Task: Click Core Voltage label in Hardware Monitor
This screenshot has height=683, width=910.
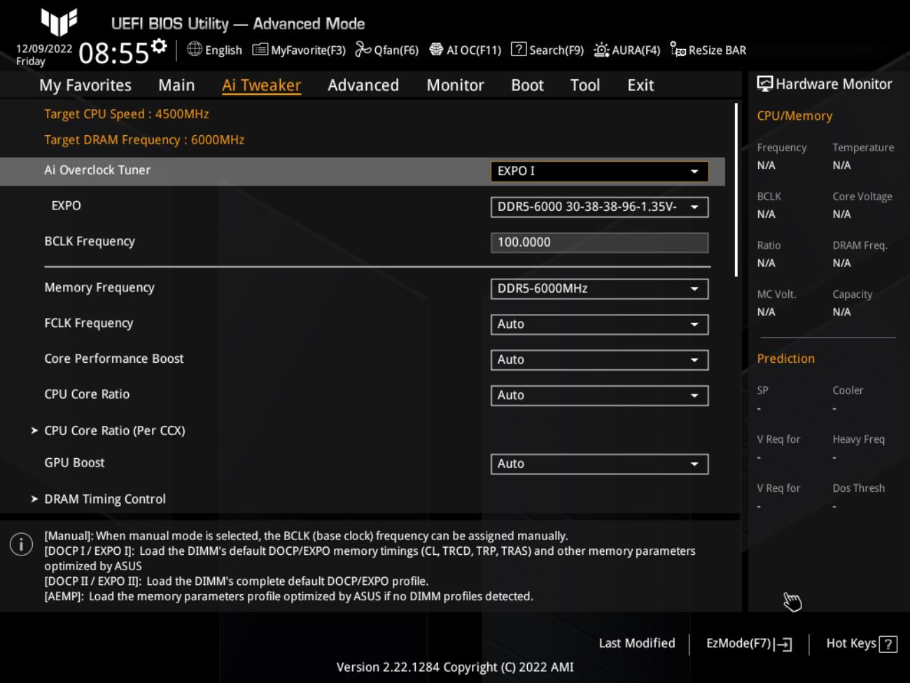Action: click(x=862, y=197)
